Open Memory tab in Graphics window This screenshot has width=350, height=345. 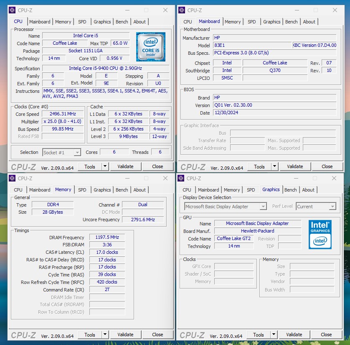coord(232,190)
